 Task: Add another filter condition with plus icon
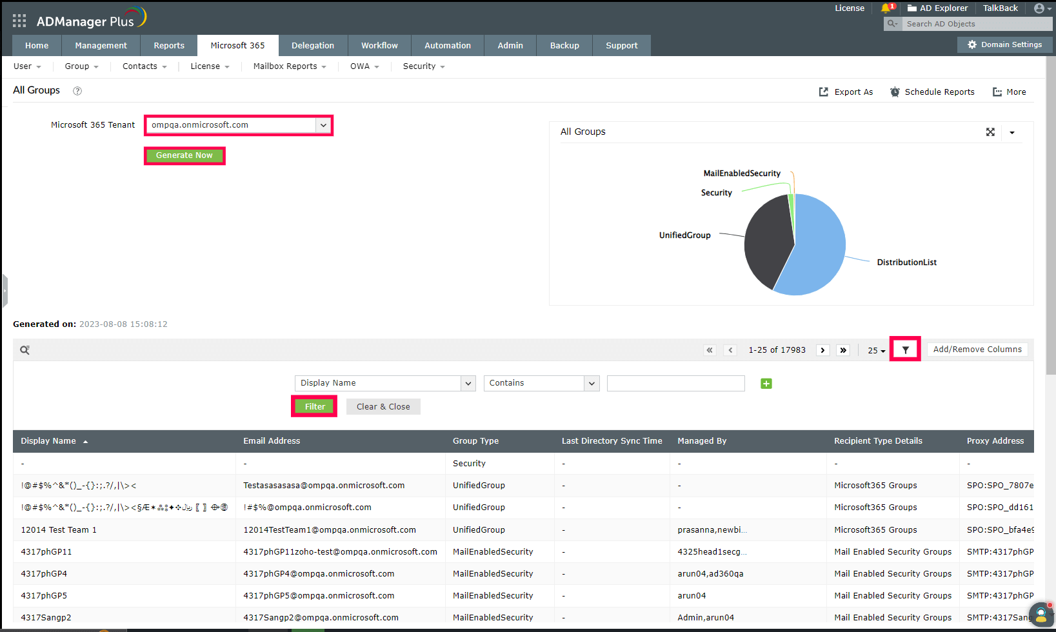(x=766, y=384)
